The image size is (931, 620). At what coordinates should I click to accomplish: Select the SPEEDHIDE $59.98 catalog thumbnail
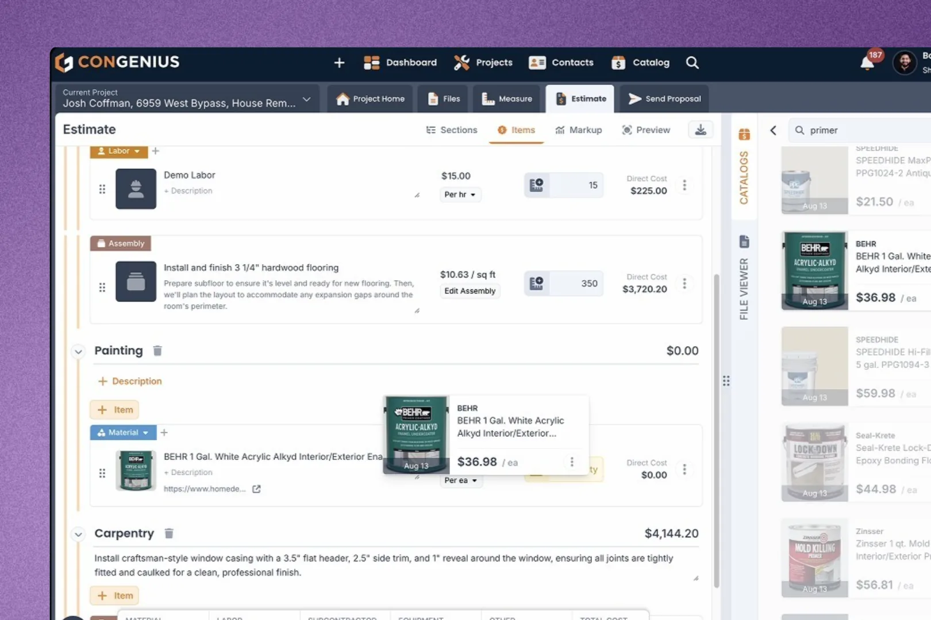(x=815, y=366)
